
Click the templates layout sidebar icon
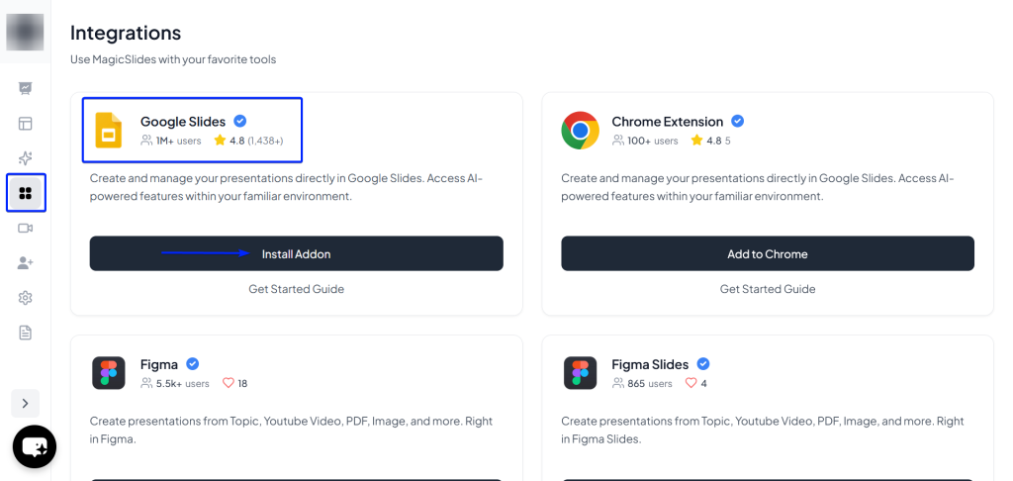(26, 124)
